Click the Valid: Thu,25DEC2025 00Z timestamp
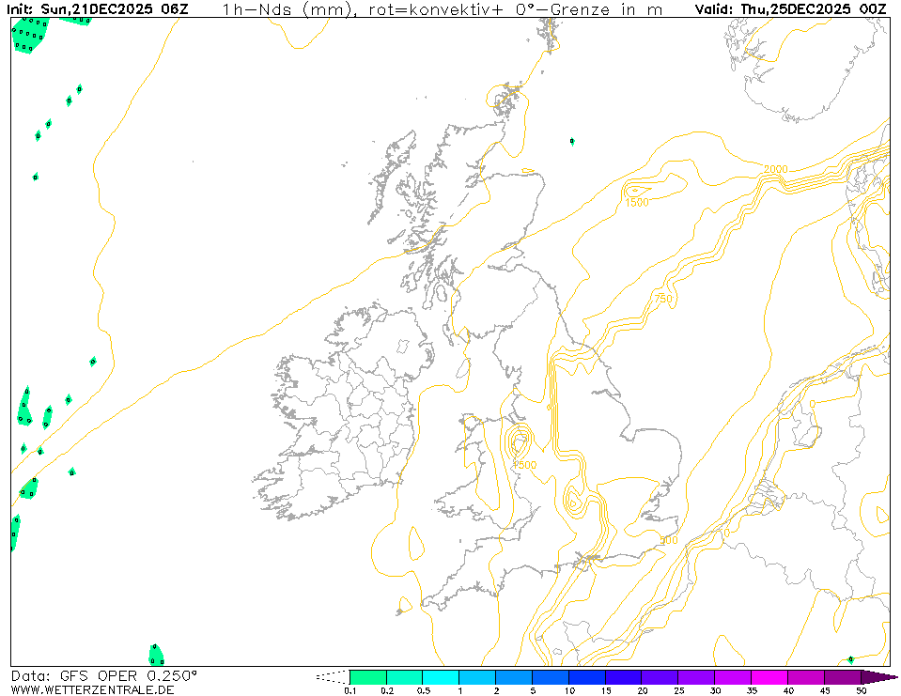 click(789, 9)
